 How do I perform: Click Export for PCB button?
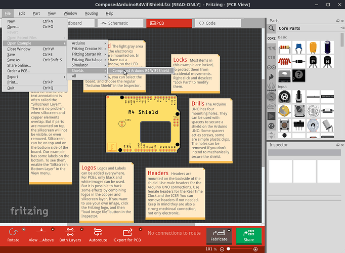127,235
